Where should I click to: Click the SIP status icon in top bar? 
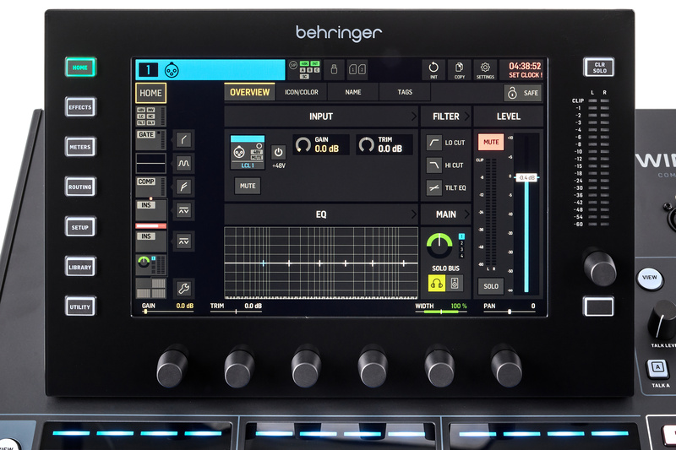[293, 65]
